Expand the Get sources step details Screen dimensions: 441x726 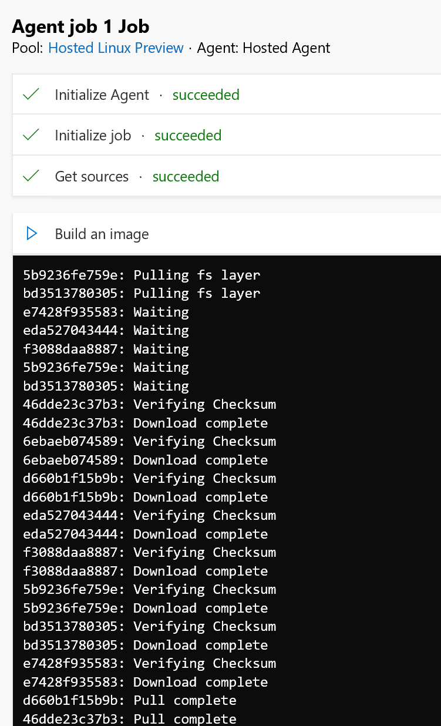[x=92, y=176]
